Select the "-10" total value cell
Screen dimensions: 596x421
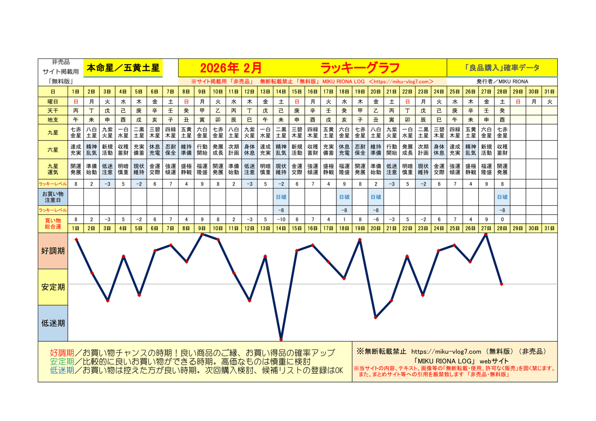click(x=281, y=219)
